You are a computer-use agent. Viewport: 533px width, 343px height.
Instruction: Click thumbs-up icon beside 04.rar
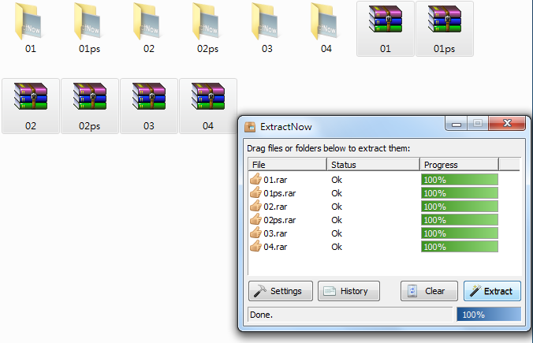[255, 246]
